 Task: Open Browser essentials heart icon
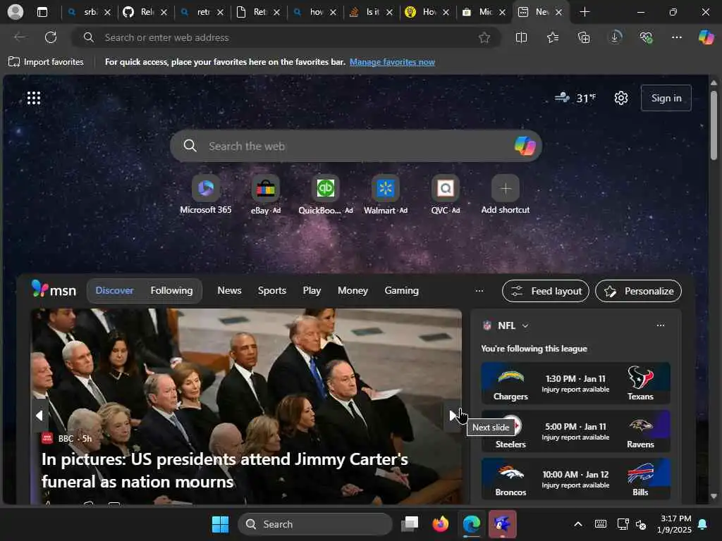[x=646, y=37]
